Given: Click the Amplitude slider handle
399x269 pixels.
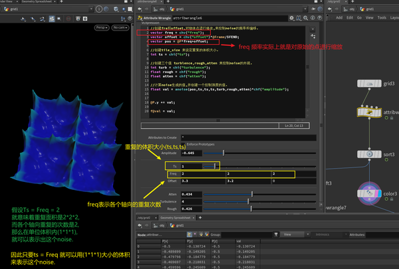Looking at the screenshot, I should coord(223,152).
